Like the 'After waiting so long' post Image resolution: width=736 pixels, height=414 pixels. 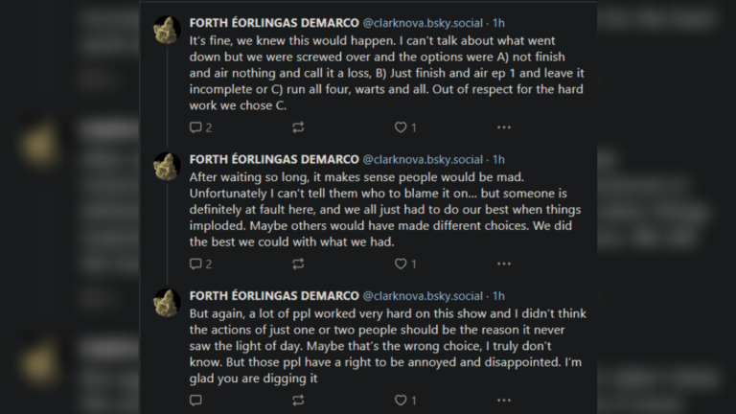[405, 264]
